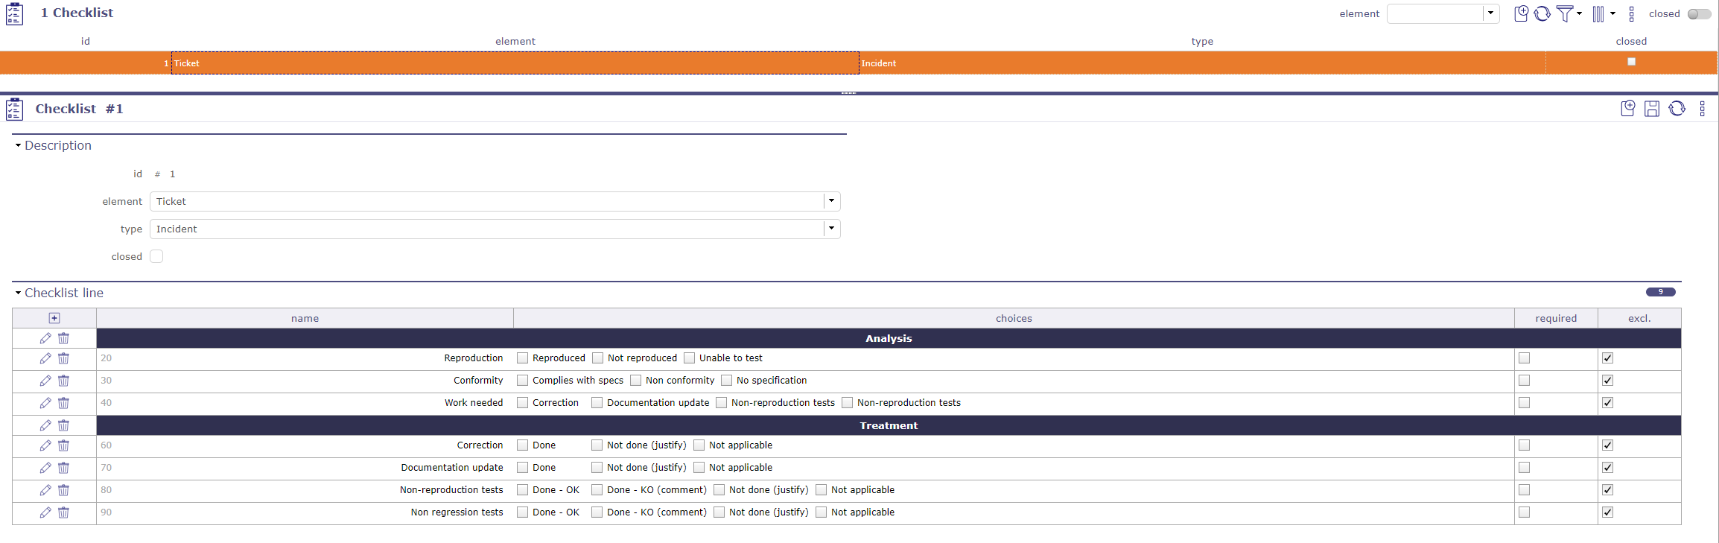
Task: Delete the Treatment header line
Action: (63, 425)
